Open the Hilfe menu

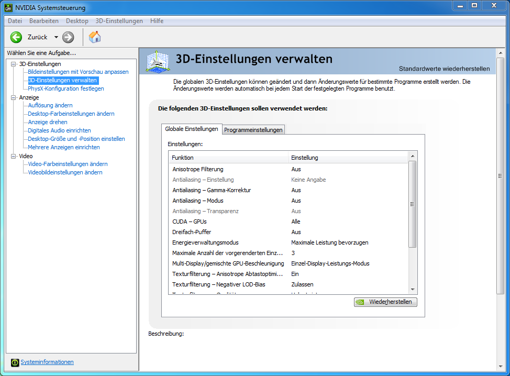coord(157,21)
